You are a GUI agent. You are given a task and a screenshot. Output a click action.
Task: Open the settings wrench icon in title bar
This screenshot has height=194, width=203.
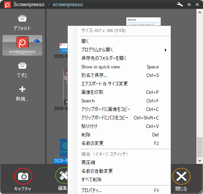click(180, 5)
